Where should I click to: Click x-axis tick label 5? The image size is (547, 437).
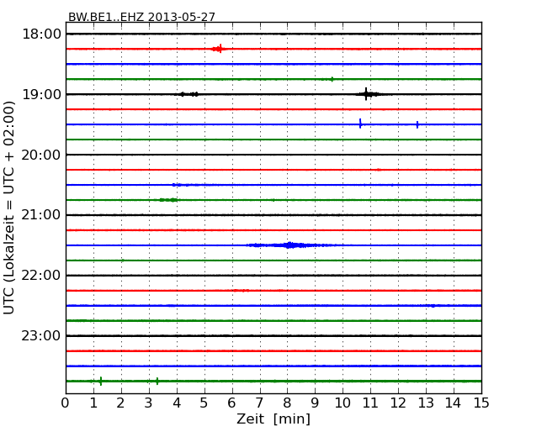pyautogui.click(x=204, y=403)
